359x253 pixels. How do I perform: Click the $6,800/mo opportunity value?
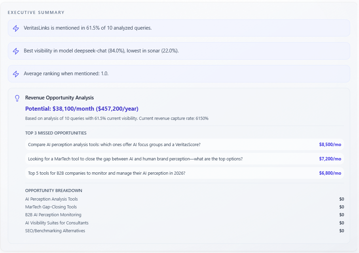pyautogui.click(x=330, y=173)
